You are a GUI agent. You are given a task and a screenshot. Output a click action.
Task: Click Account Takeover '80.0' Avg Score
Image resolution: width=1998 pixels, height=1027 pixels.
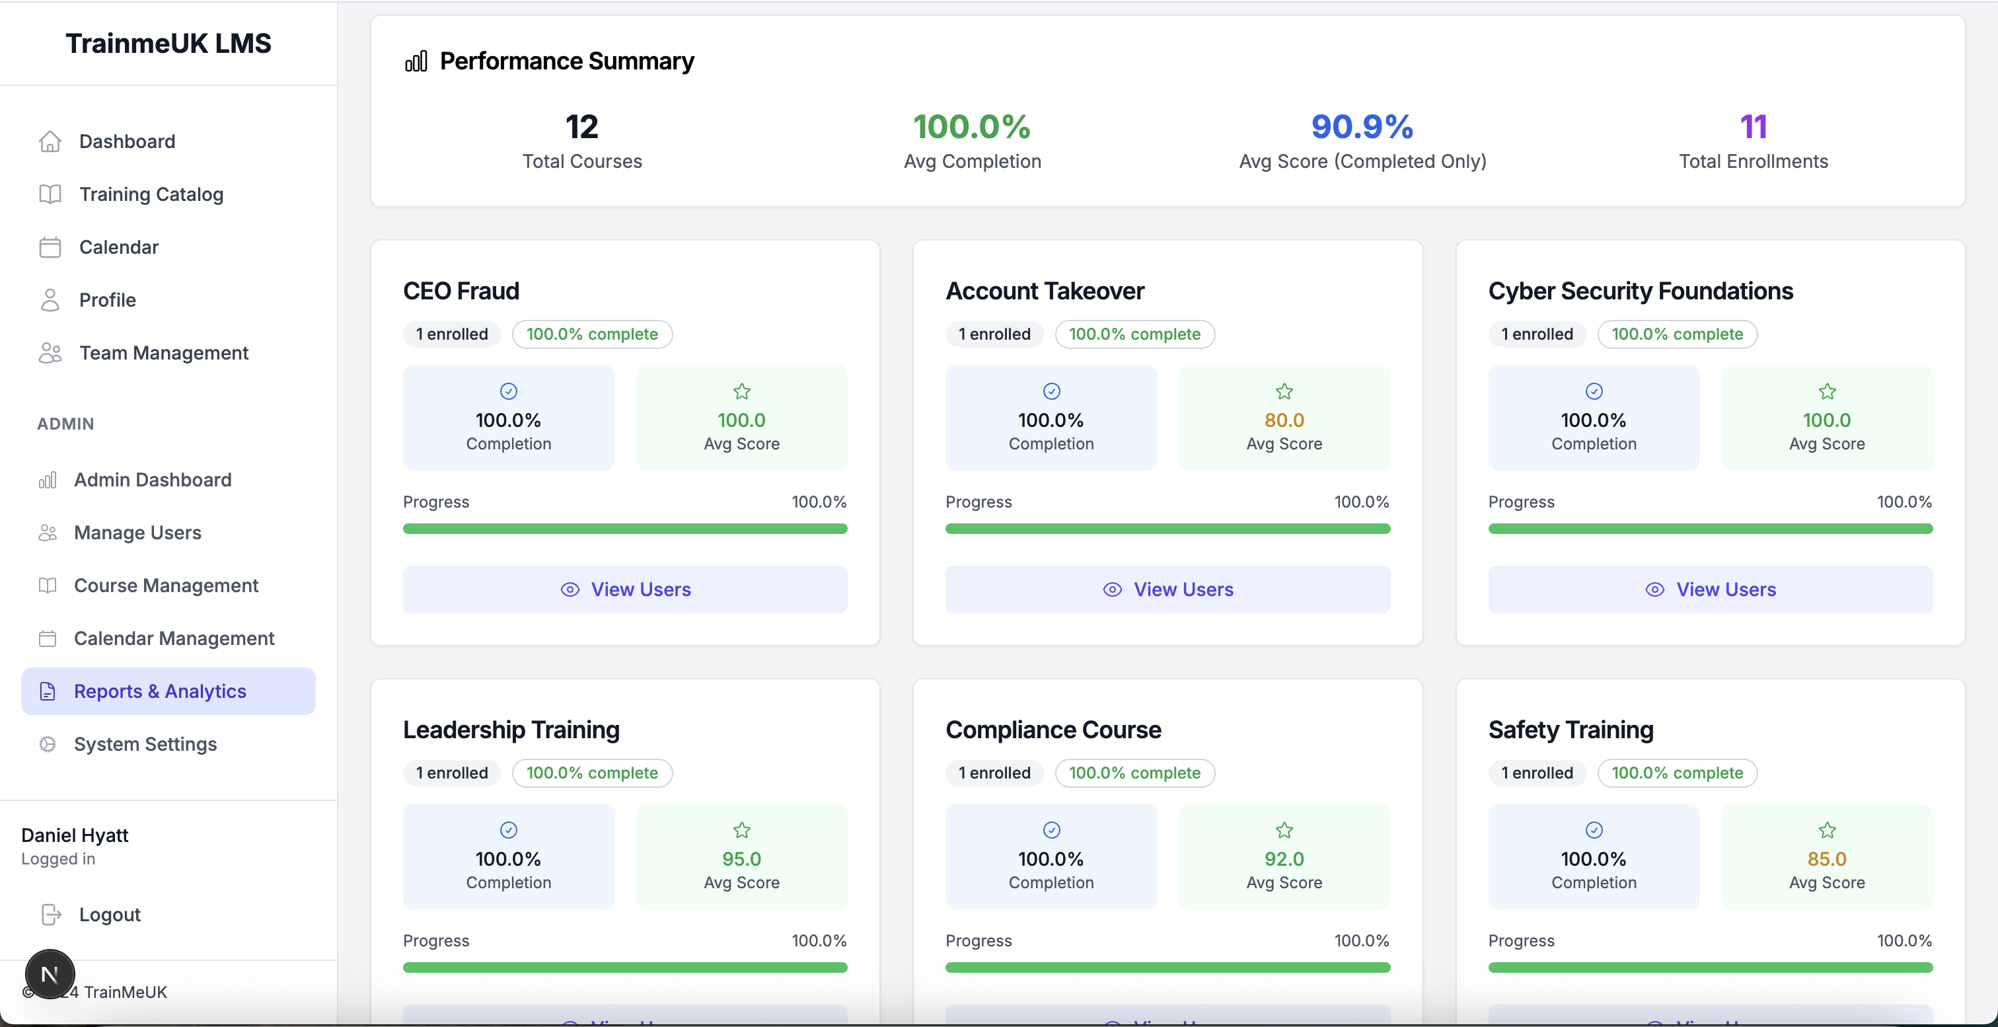coord(1284,420)
